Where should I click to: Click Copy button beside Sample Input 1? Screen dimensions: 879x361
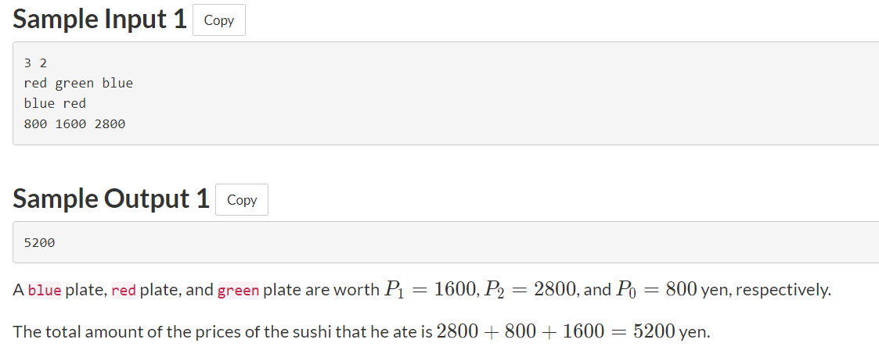218,20
